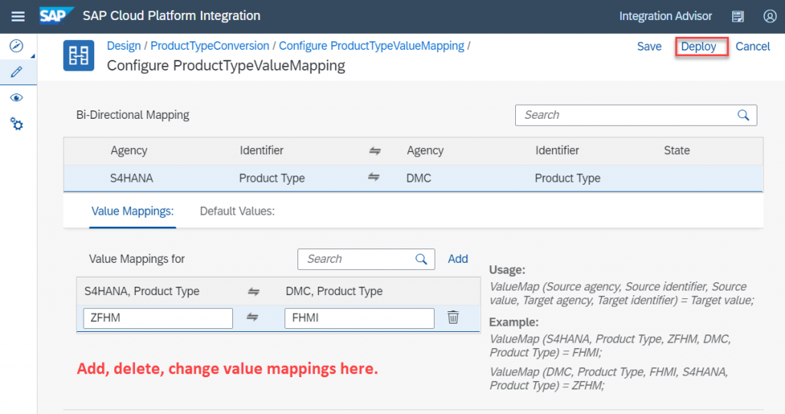
Task: Edit the FHMI target value field
Action: click(x=360, y=318)
